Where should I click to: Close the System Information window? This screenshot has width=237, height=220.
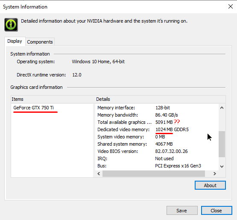pyautogui.click(x=231, y=6)
